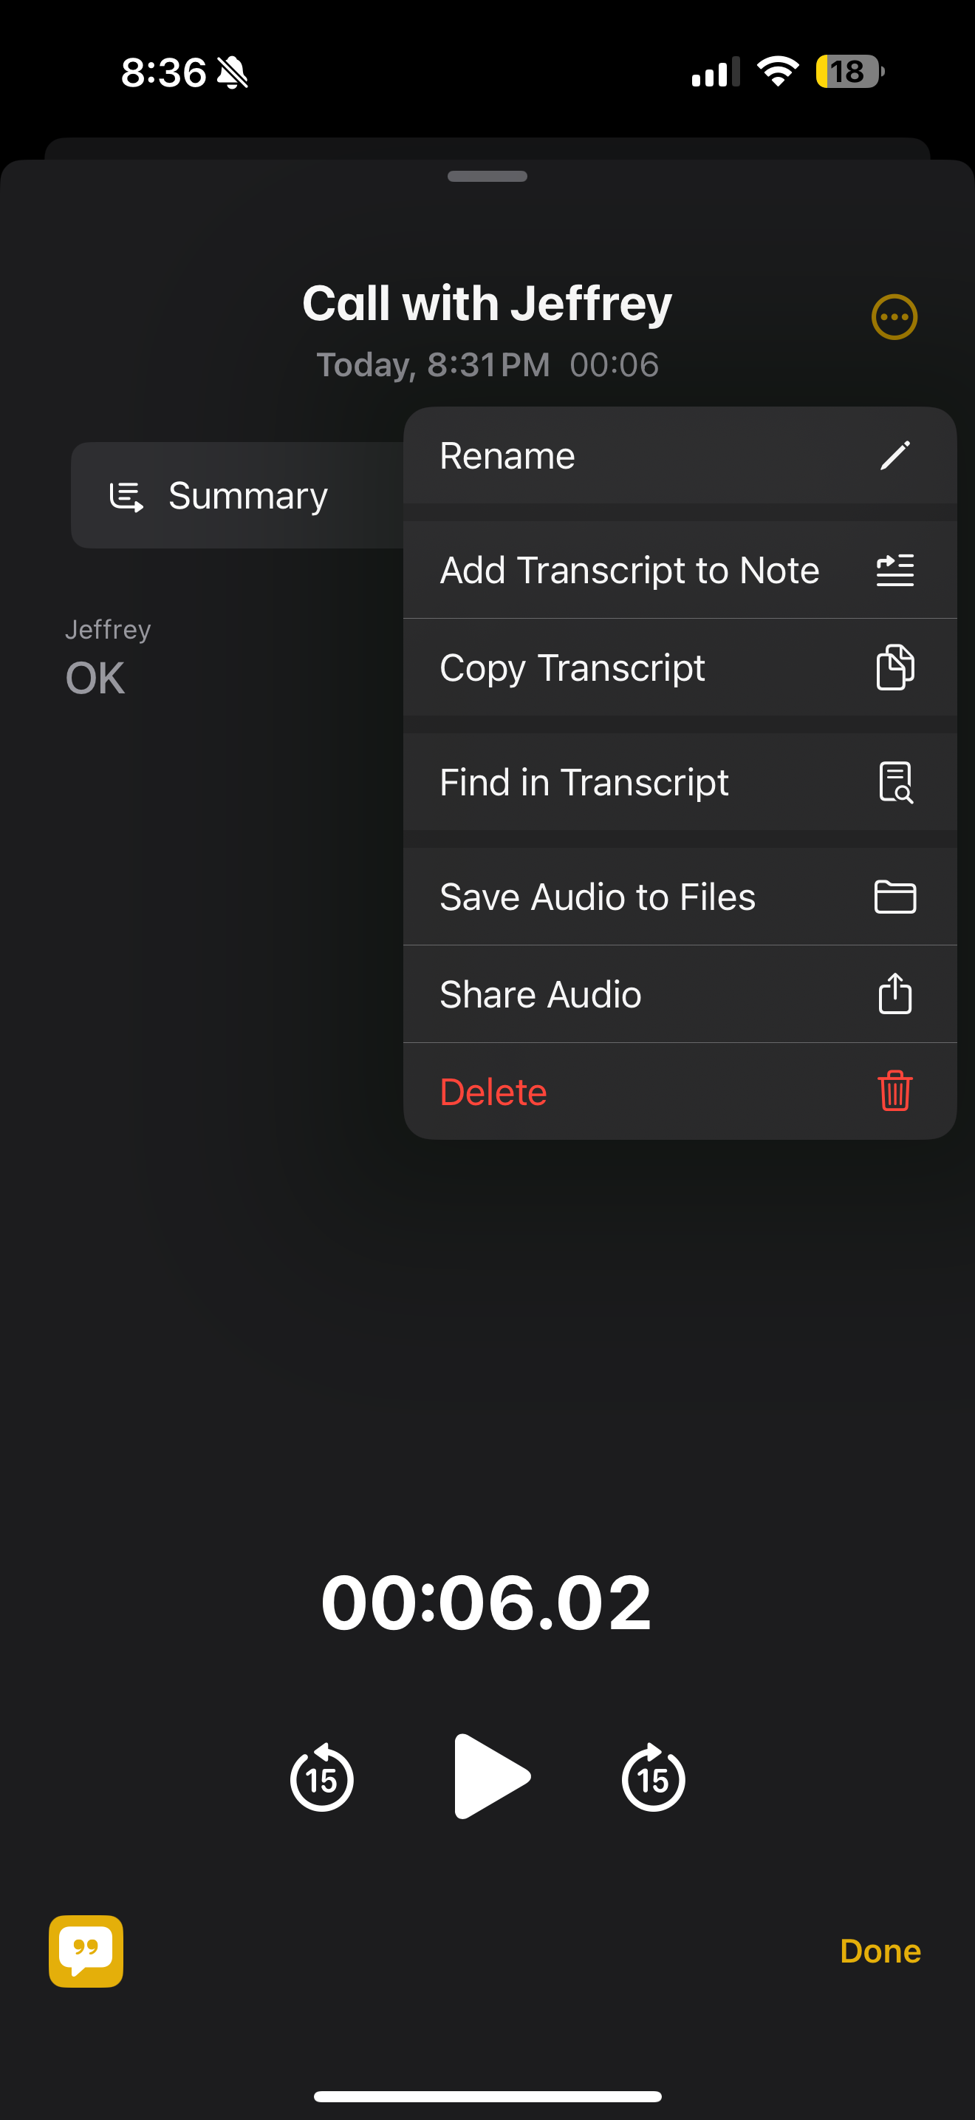This screenshot has height=2120, width=975.
Task: Choose Add Transcript to Note
Action: (680, 569)
